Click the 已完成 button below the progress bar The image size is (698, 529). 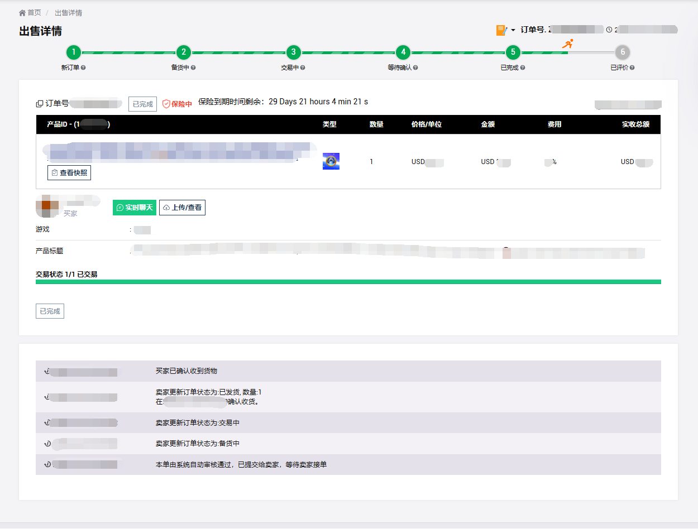pos(50,311)
